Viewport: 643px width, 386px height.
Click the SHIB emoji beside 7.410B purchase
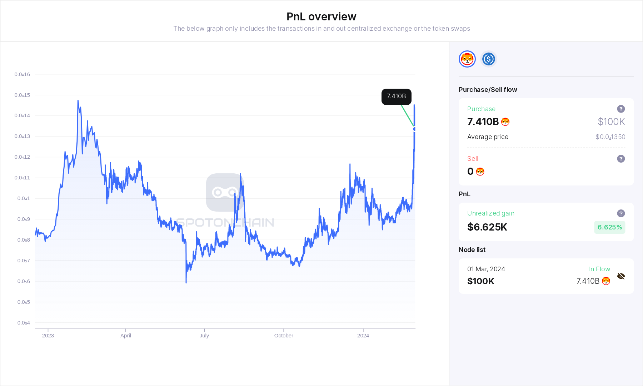click(505, 122)
